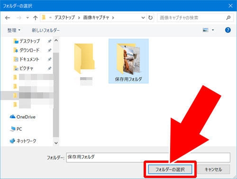Change the view layout icon

[x=205, y=30]
